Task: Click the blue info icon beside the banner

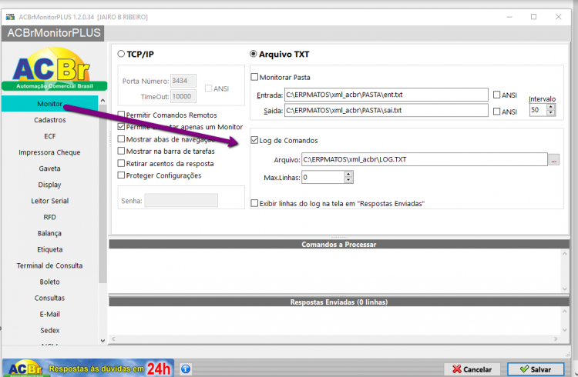Action: 186,369
